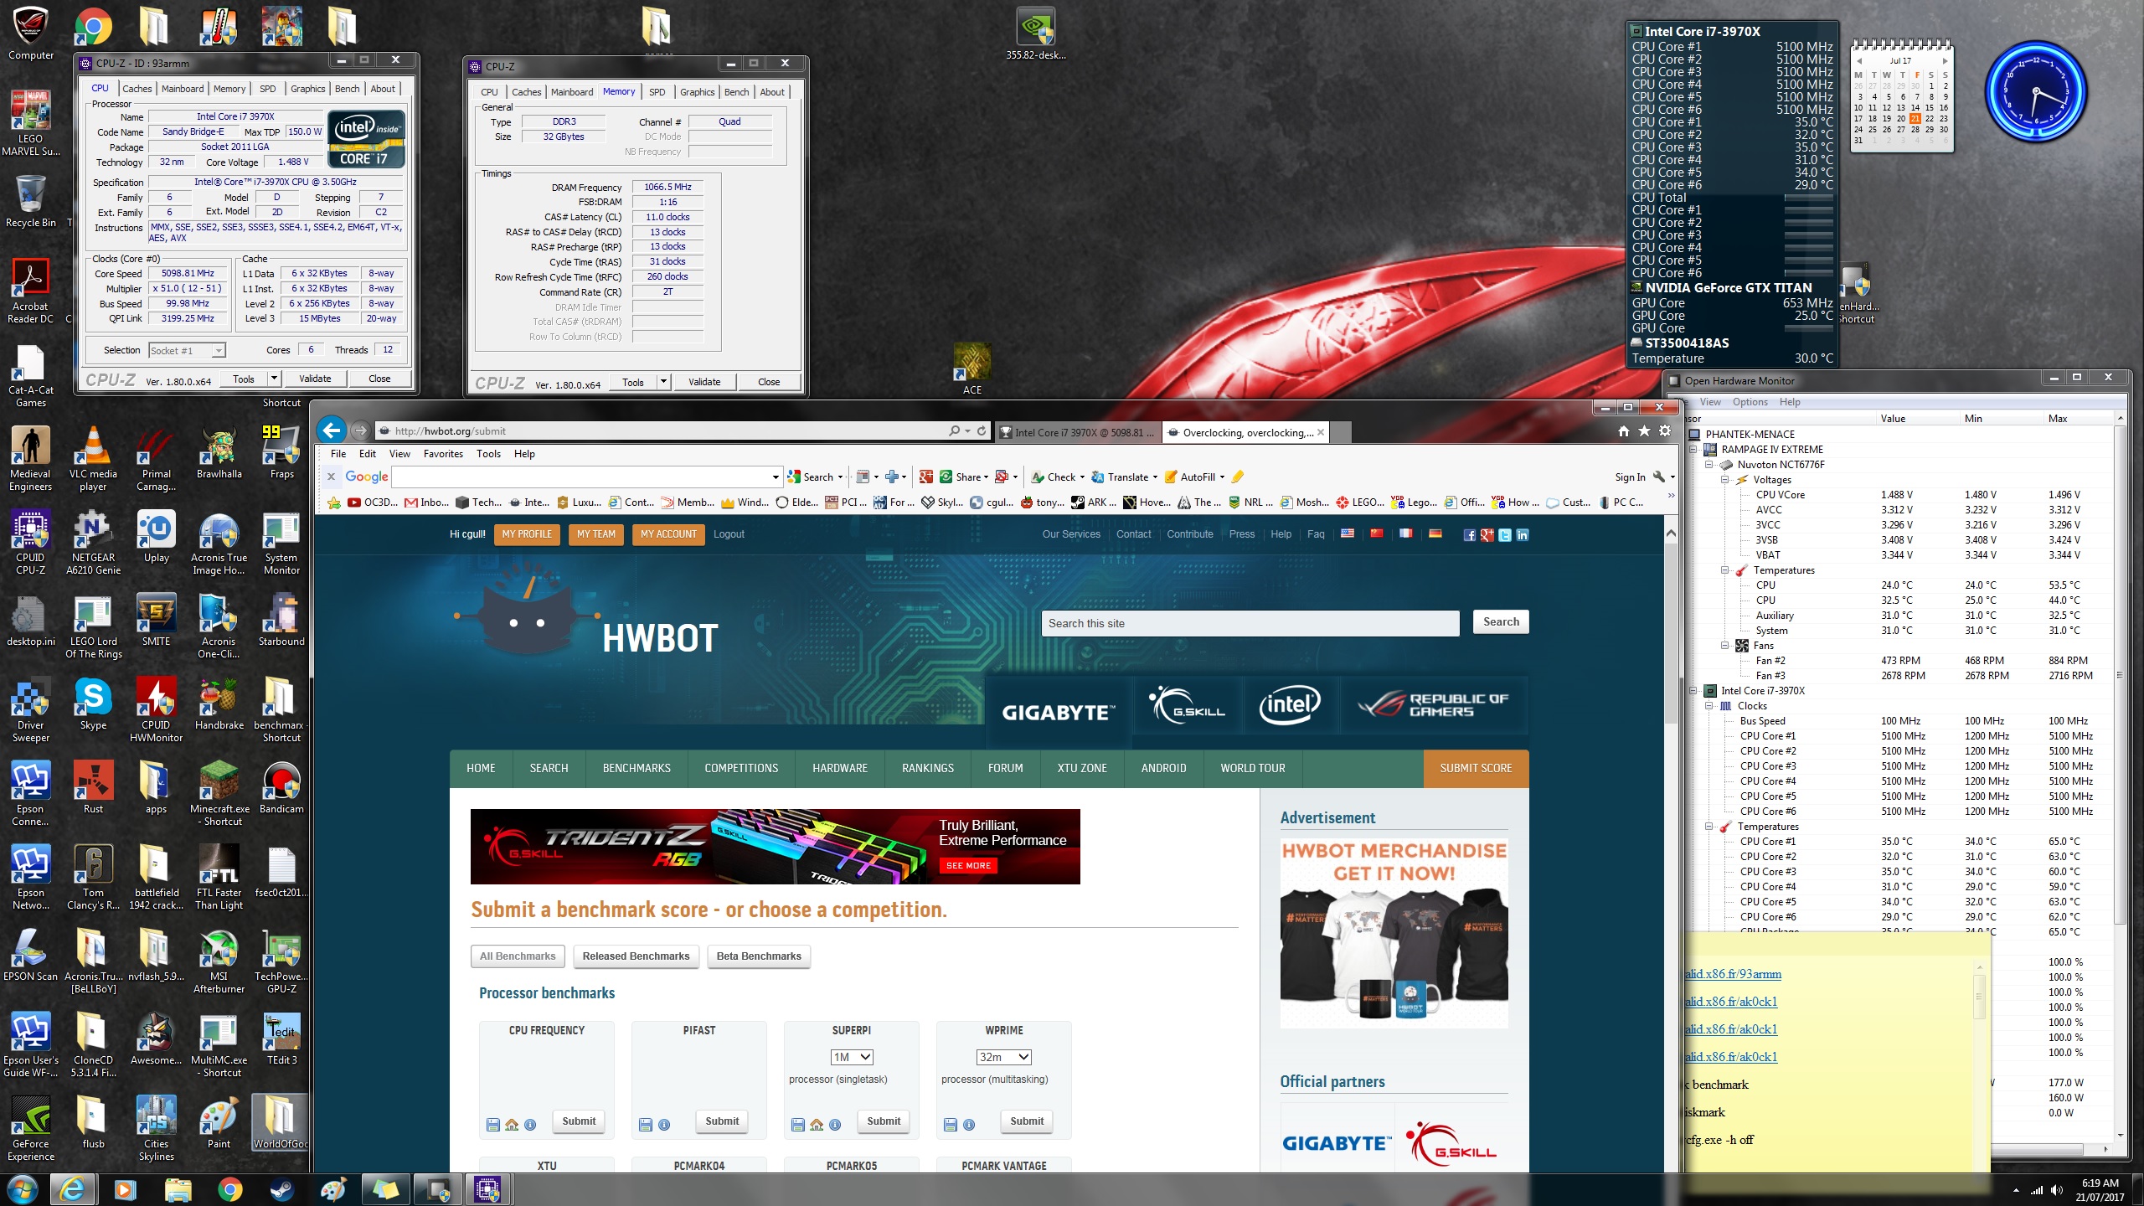Switch to the Intel Core i7 3970X browser tab
2144x1206 pixels.
click(1077, 432)
